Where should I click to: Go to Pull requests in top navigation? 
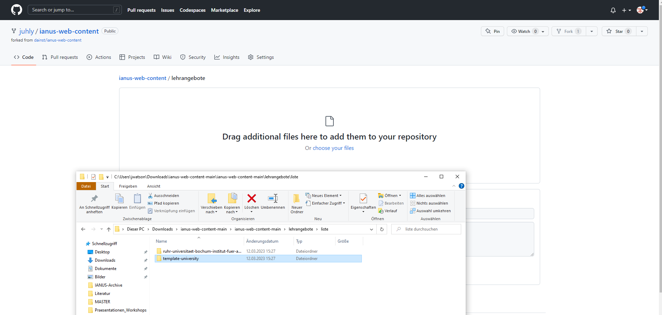coord(141,10)
